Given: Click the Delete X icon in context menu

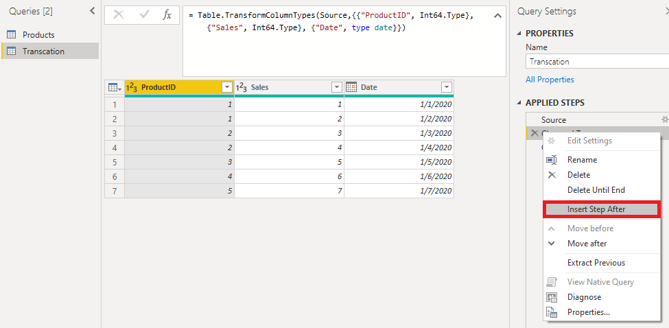Looking at the screenshot, I should pyautogui.click(x=552, y=175).
